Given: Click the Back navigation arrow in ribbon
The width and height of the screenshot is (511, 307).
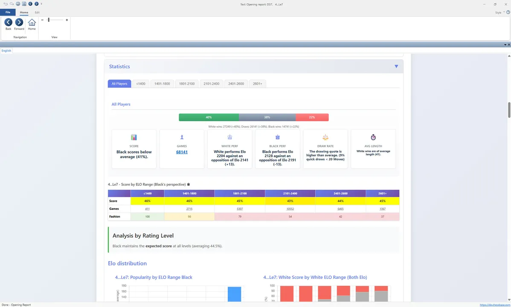Looking at the screenshot, I should tap(9, 22).
